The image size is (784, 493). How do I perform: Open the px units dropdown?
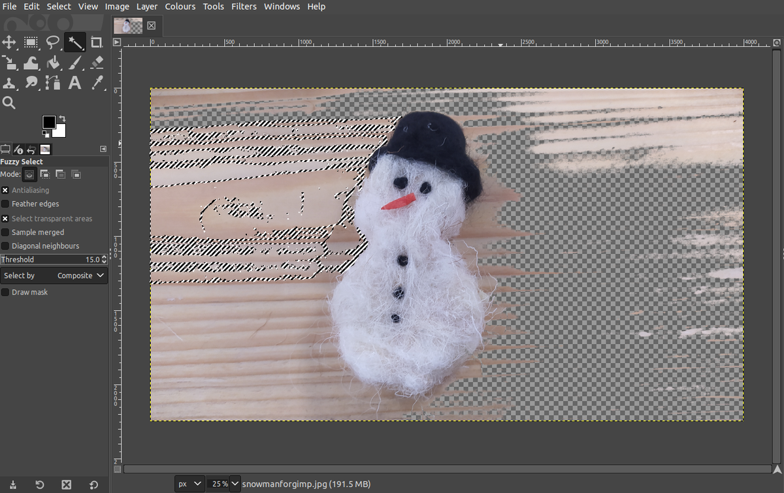click(x=189, y=484)
